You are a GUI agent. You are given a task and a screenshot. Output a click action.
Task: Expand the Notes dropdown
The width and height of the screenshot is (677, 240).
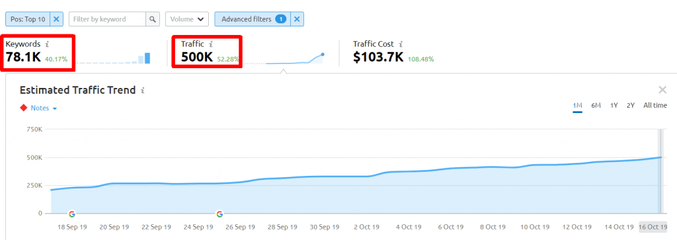(x=44, y=108)
